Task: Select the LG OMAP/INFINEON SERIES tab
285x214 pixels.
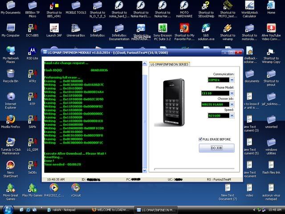Action: tap(169, 64)
